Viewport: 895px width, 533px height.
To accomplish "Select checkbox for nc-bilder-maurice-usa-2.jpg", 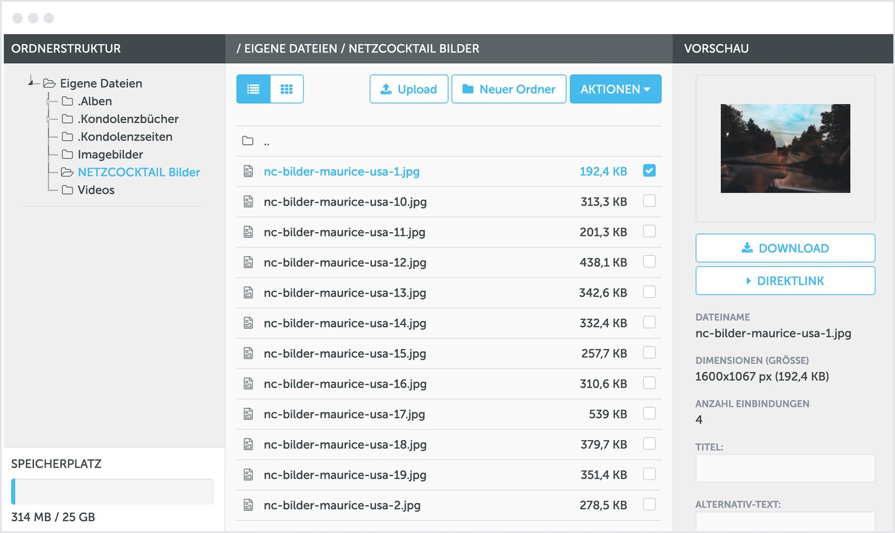I will 649,504.
